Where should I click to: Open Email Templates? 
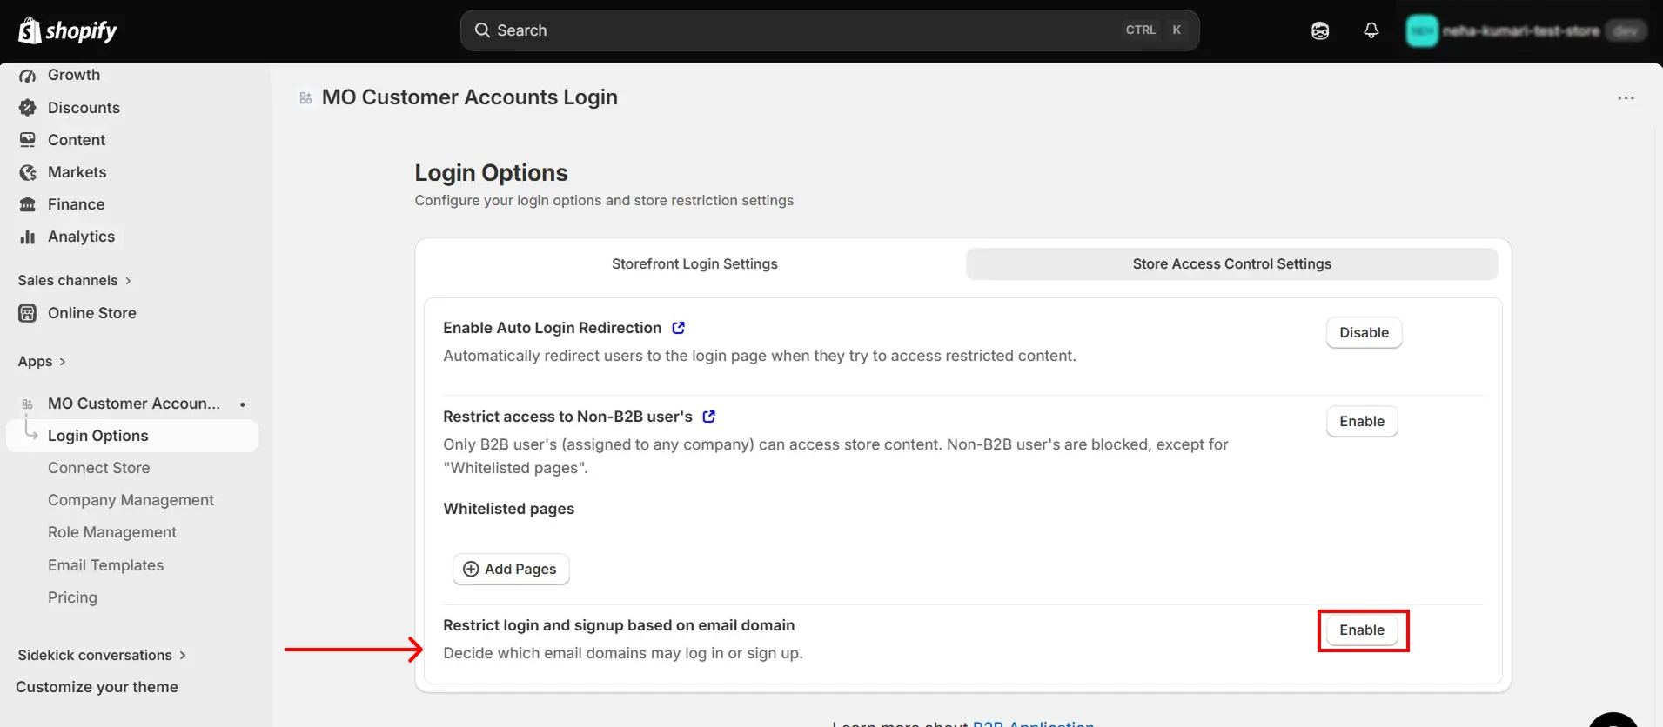[x=105, y=565]
